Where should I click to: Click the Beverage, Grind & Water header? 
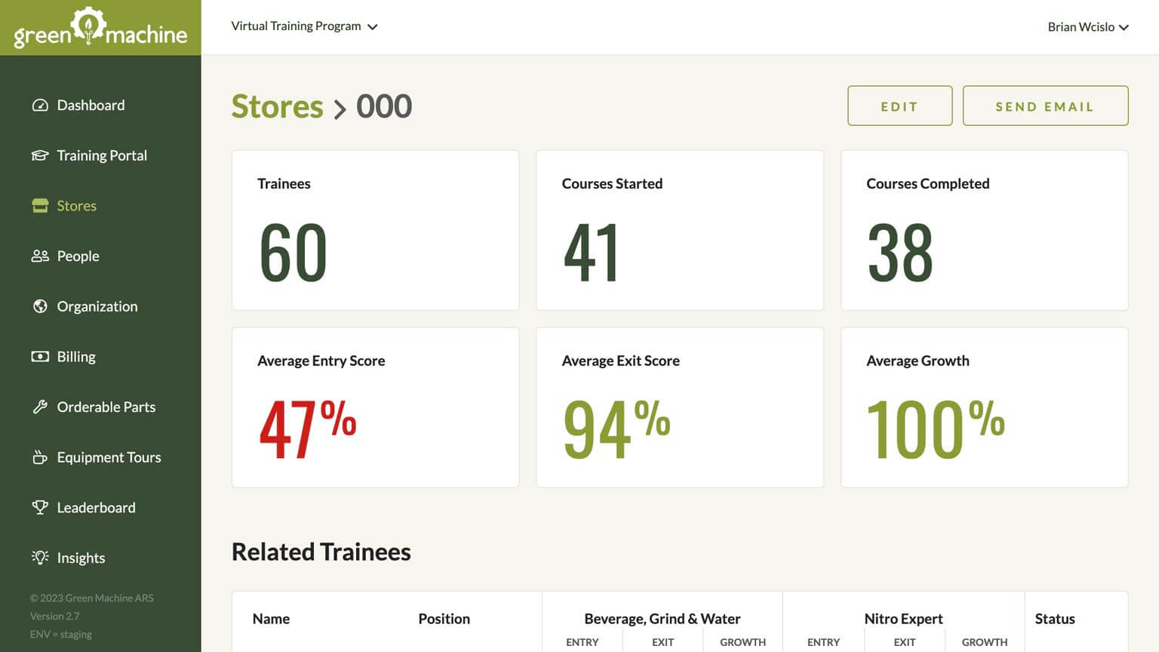(663, 619)
